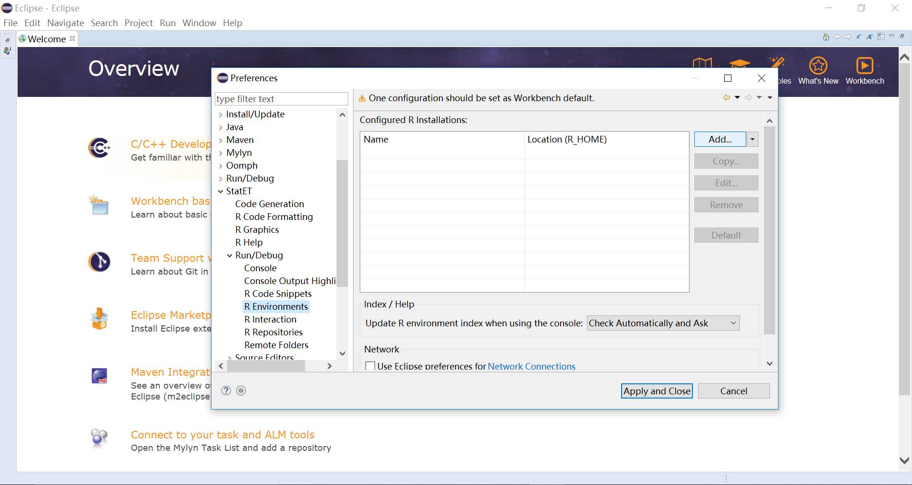Open the dropdown arrow next to Add button

tap(752, 139)
